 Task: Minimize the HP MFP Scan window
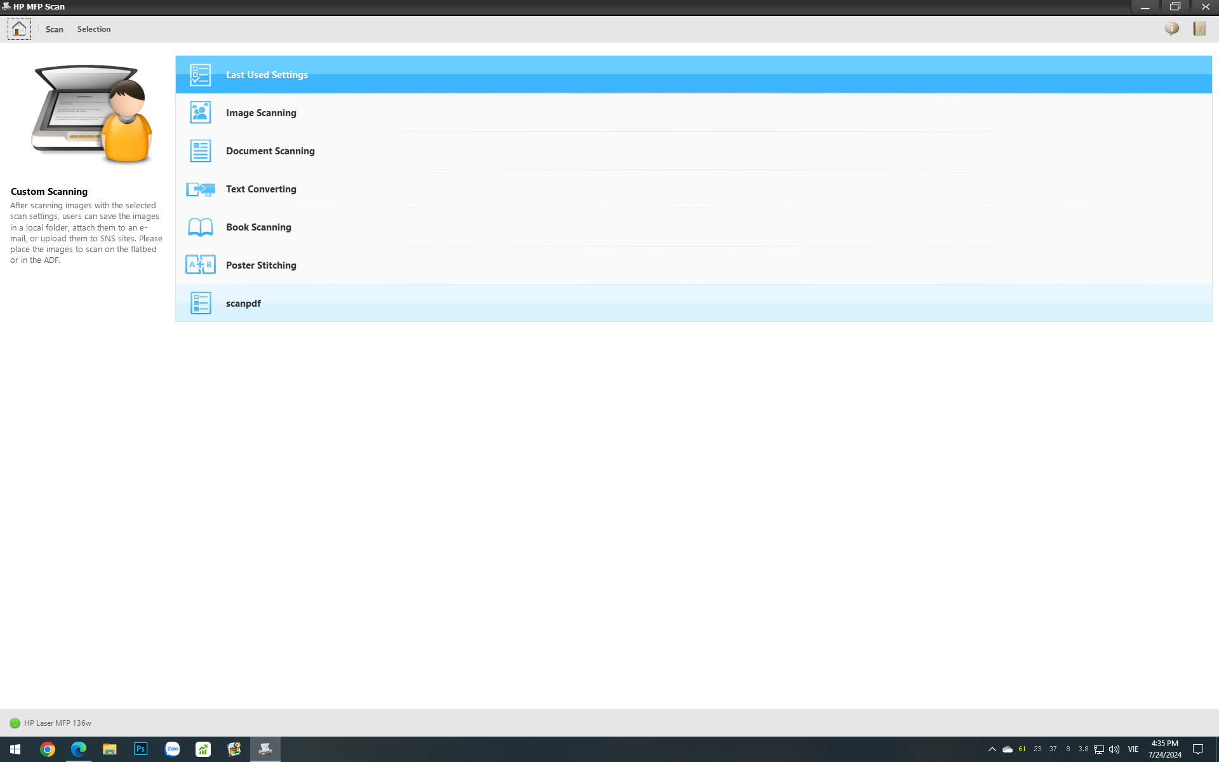[x=1145, y=7]
